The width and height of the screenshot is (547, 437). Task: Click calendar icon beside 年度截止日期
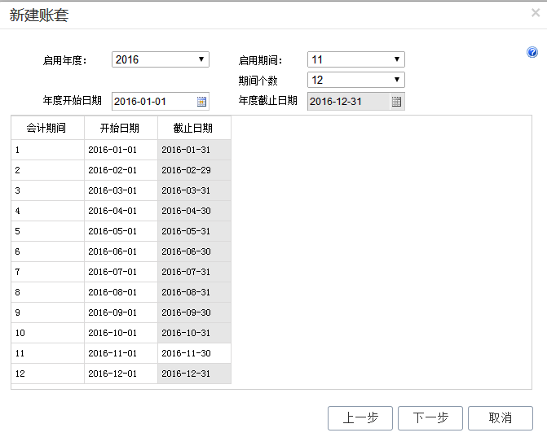click(x=396, y=102)
